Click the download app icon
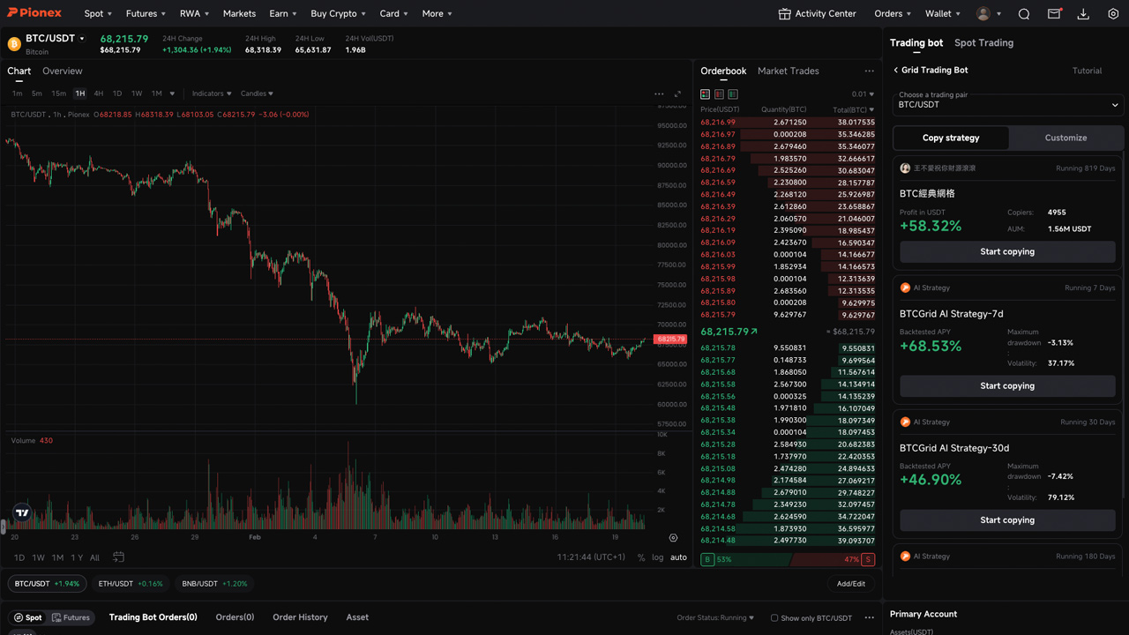1129x635 pixels. 1083,14
